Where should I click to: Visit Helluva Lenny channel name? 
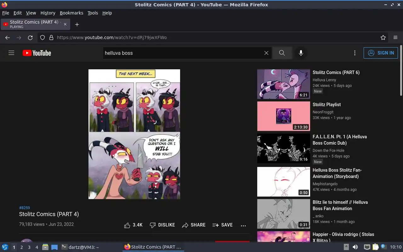click(324, 80)
